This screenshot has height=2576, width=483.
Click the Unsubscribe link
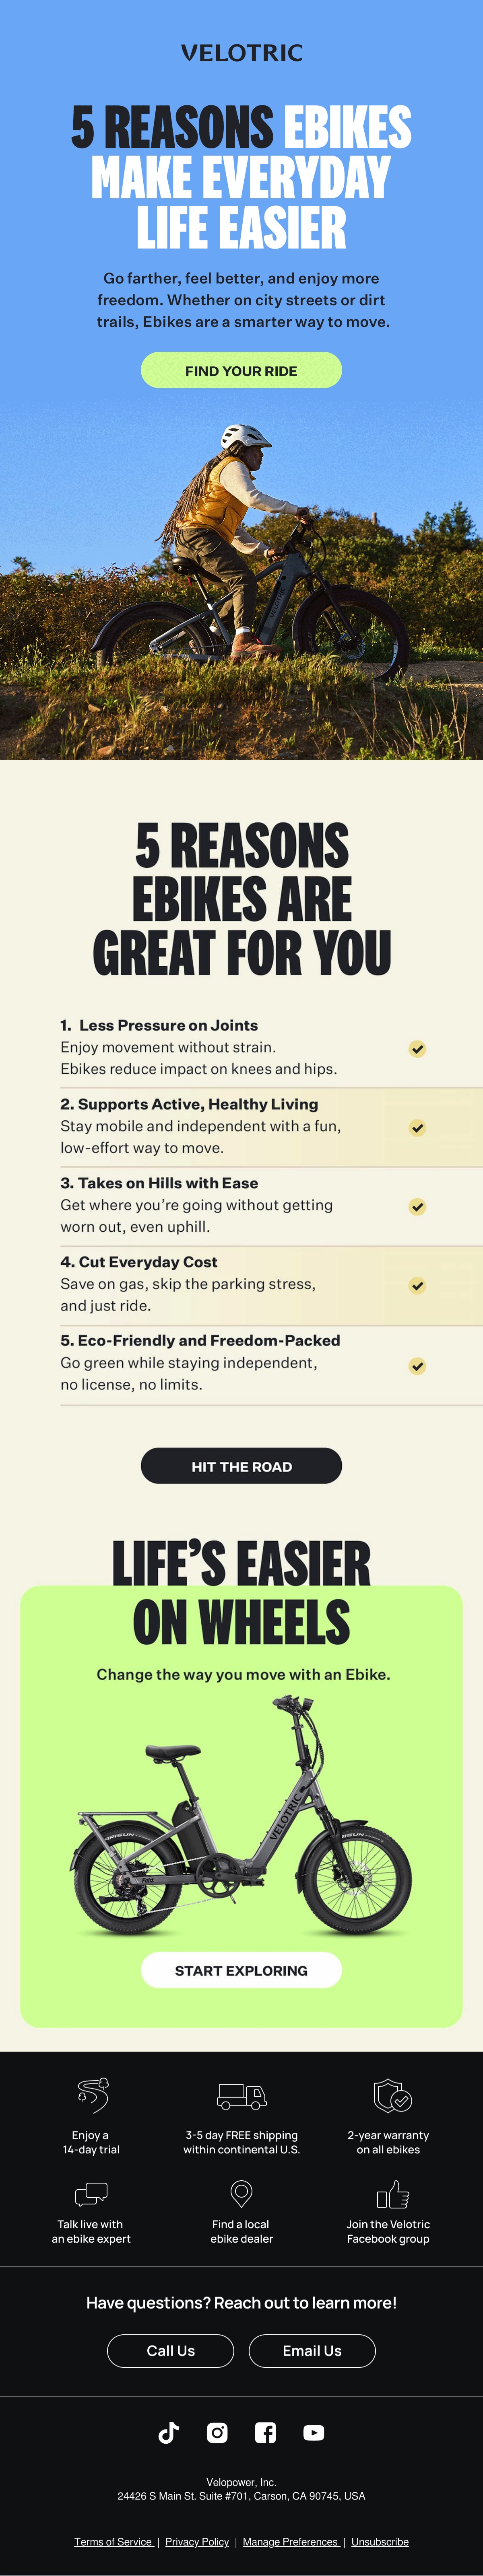pyautogui.click(x=380, y=2541)
